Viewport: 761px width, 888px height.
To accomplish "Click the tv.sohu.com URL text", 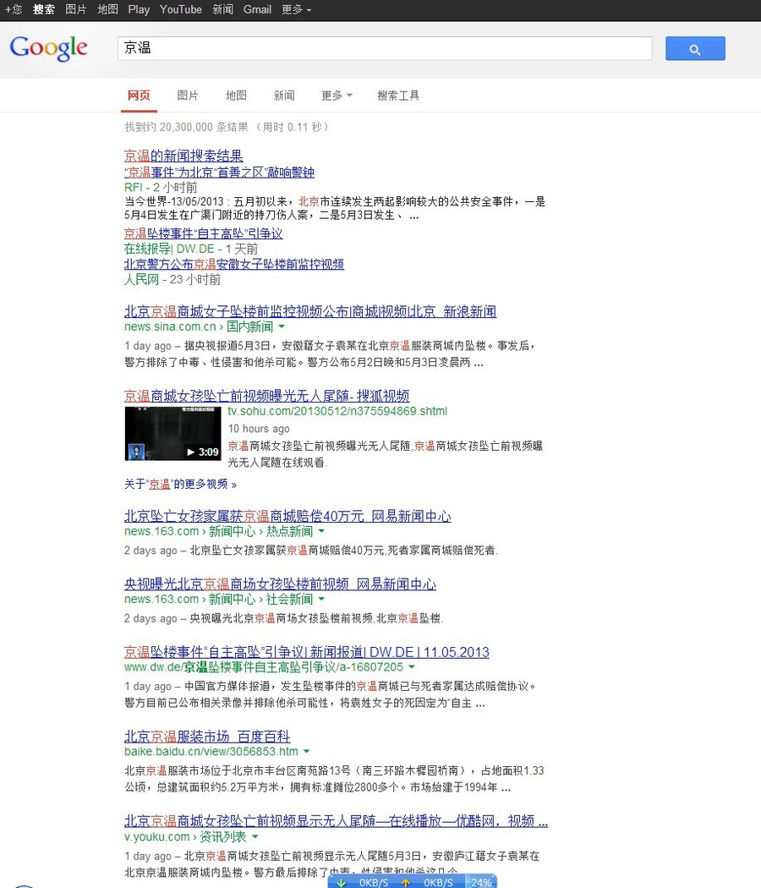I will [x=337, y=411].
